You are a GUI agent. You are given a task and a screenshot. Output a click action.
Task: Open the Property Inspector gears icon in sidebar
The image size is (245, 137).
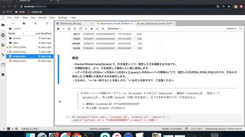click(x=3, y=55)
